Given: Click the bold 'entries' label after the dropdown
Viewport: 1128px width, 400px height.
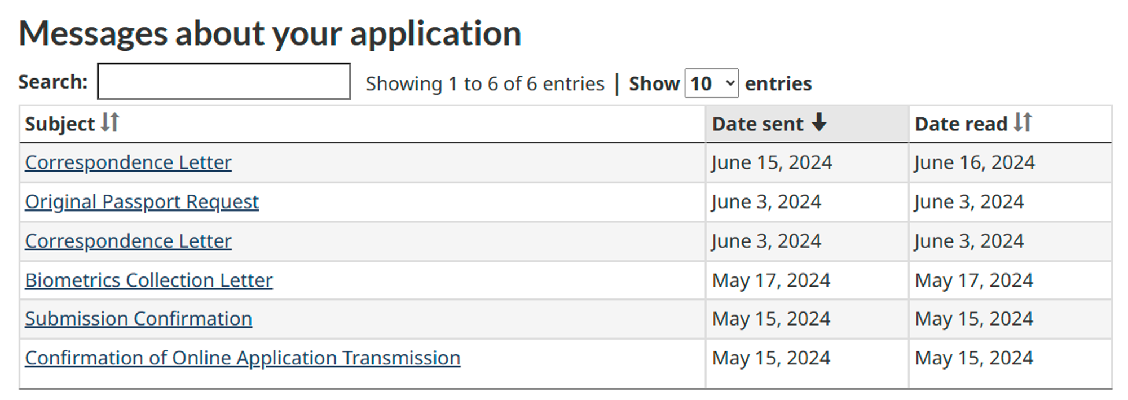Looking at the screenshot, I should point(778,84).
